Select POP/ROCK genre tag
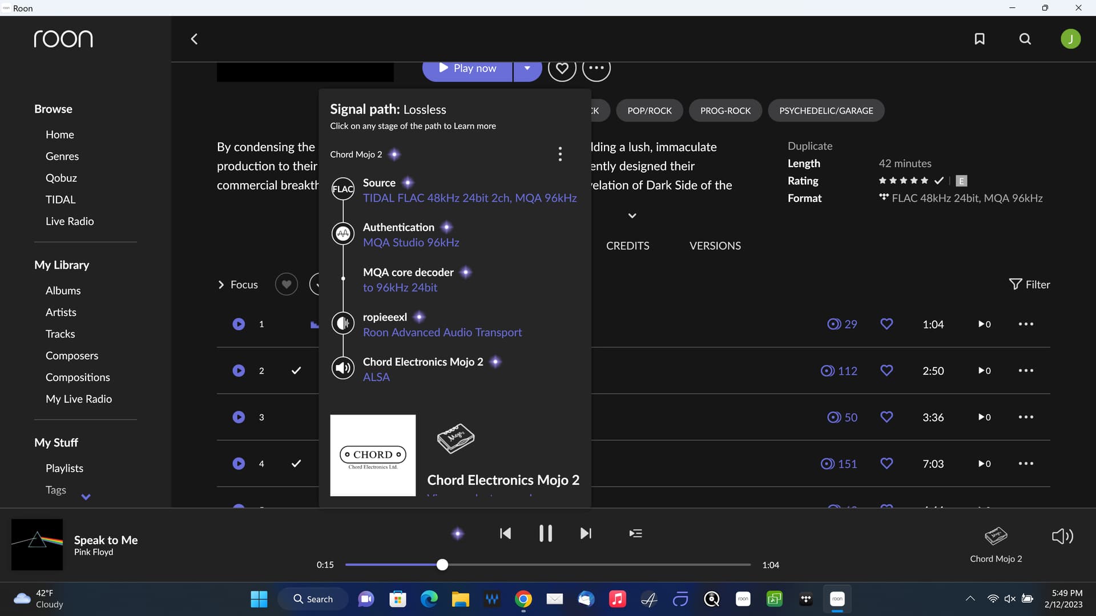This screenshot has height=616, width=1096. coord(650,111)
